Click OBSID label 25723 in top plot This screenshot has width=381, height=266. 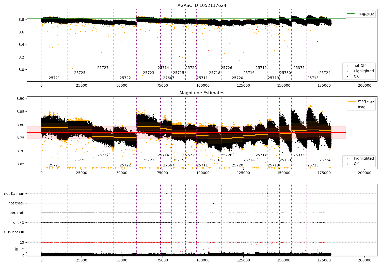pyautogui.click(x=149, y=73)
